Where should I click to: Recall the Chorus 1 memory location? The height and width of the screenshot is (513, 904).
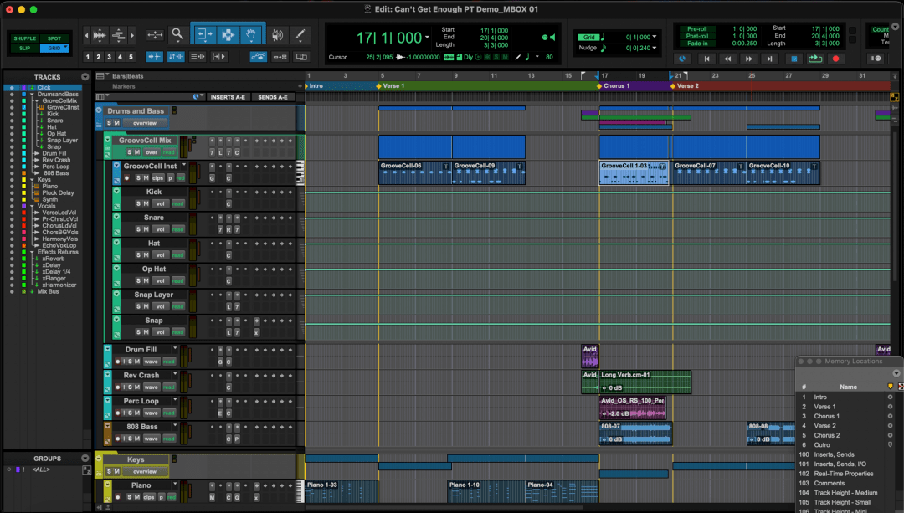tap(829, 416)
